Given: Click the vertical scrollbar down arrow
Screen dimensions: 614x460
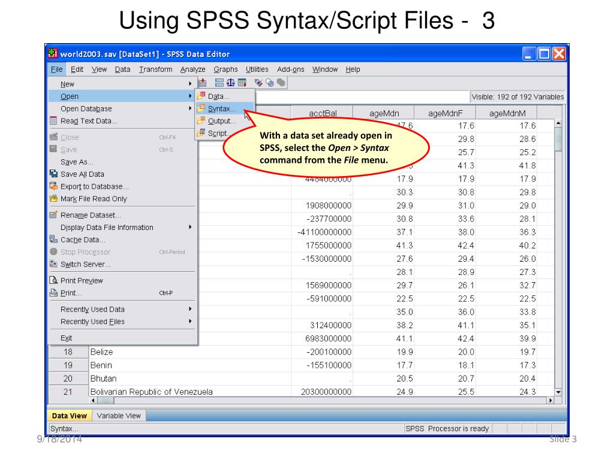Looking at the screenshot, I should 558,392.
